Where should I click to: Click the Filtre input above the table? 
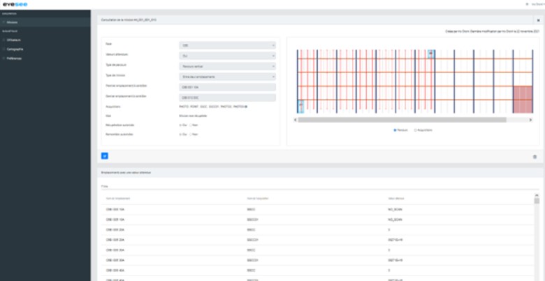pos(320,186)
